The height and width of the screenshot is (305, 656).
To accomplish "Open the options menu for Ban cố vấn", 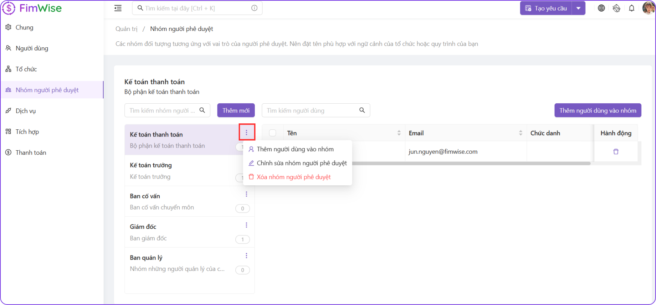I will [x=246, y=194].
